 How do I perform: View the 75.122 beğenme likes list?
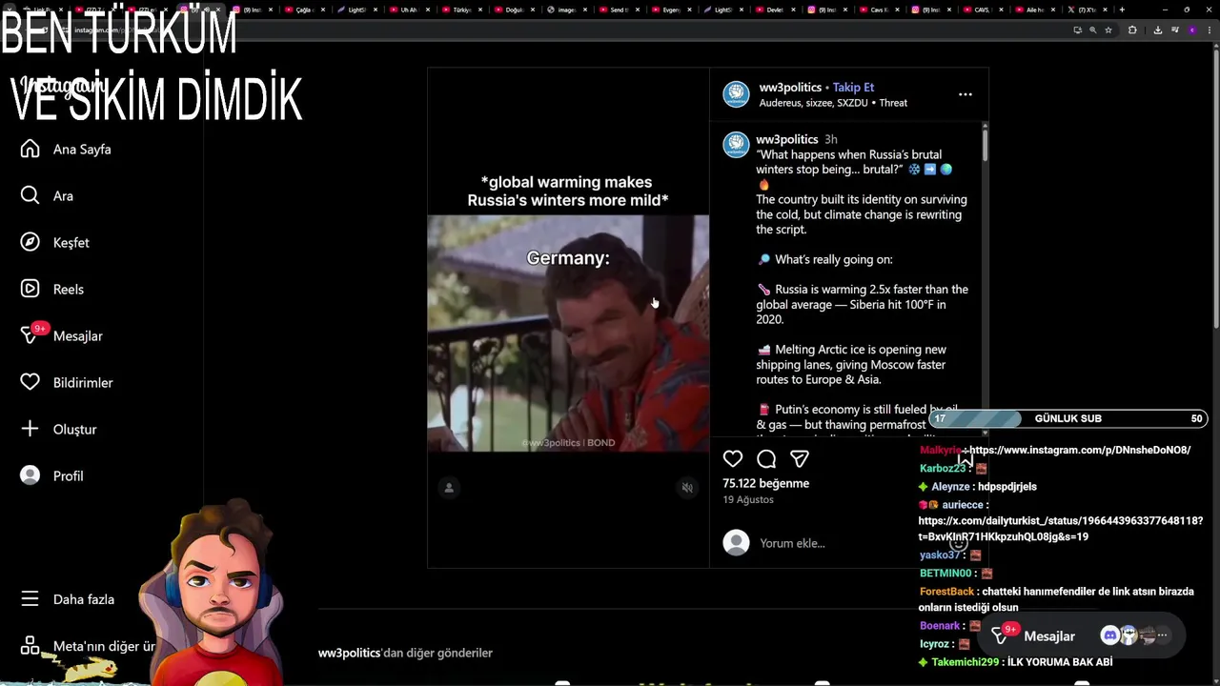click(765, 483)
